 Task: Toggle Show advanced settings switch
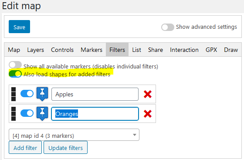168,27
